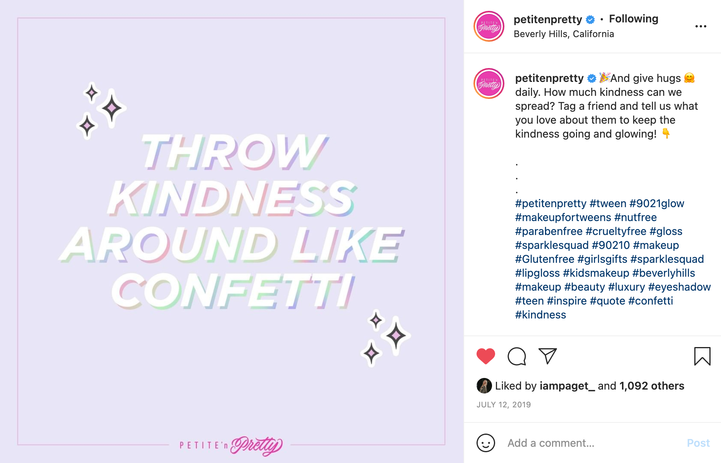
Task: Toggle the Following button
Action: 633,19
